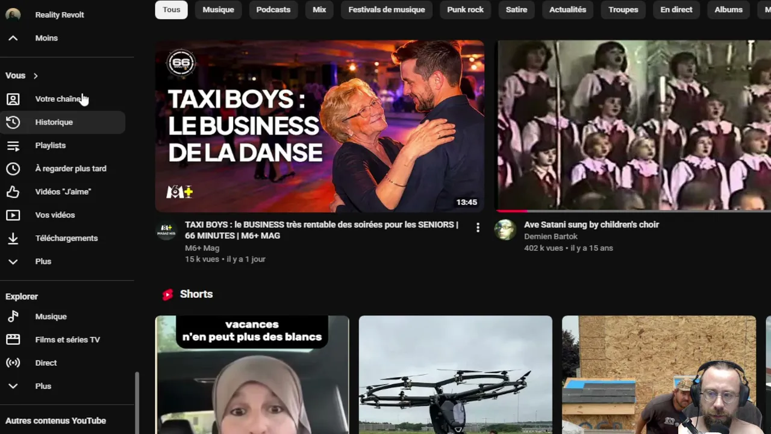Click the Shorts section heading text
Screen dimensions: 771x434
pos(196,294)
